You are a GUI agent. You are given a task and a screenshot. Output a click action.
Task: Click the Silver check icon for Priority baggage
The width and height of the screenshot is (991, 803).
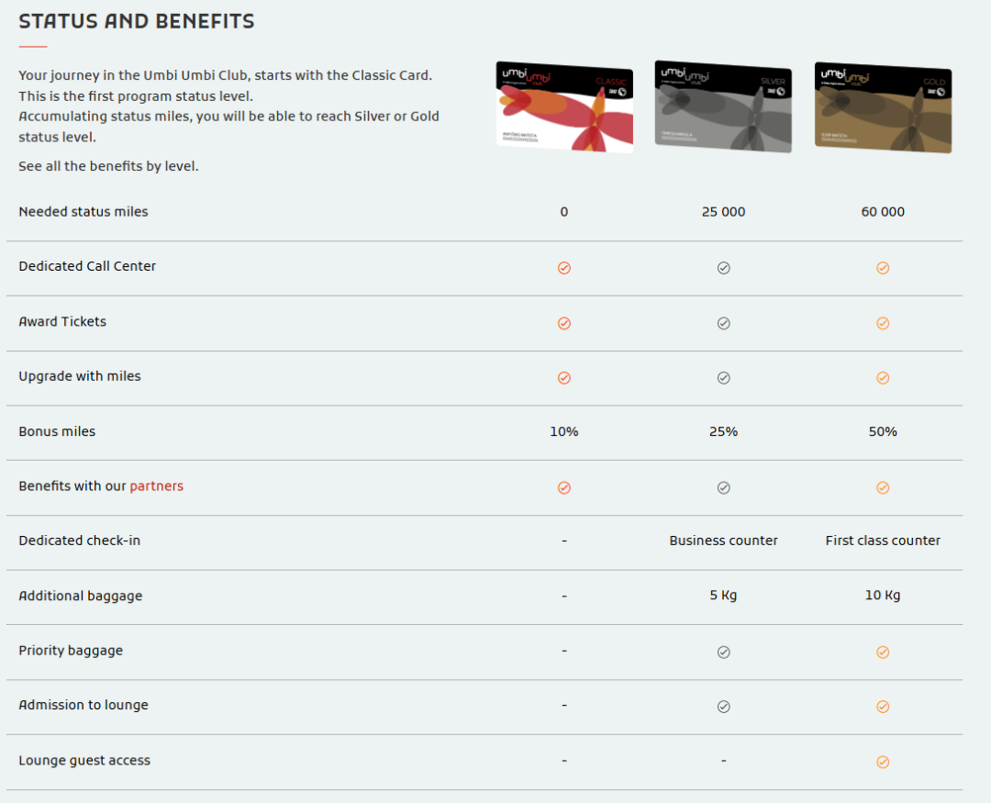point(724,652)
